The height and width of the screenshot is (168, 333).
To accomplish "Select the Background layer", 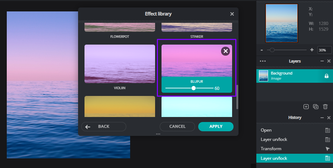I will point(294,76).
